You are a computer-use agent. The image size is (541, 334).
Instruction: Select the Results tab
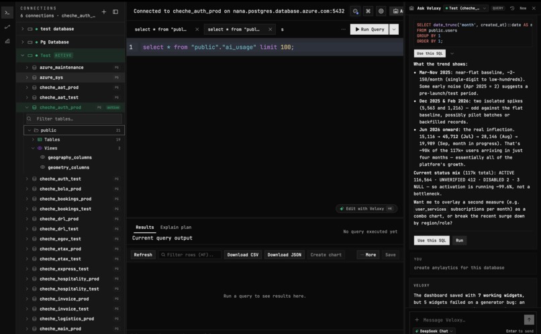[144, 227]
